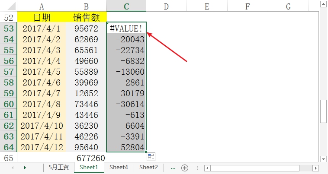Select cell showing -6832

[126, 61]
